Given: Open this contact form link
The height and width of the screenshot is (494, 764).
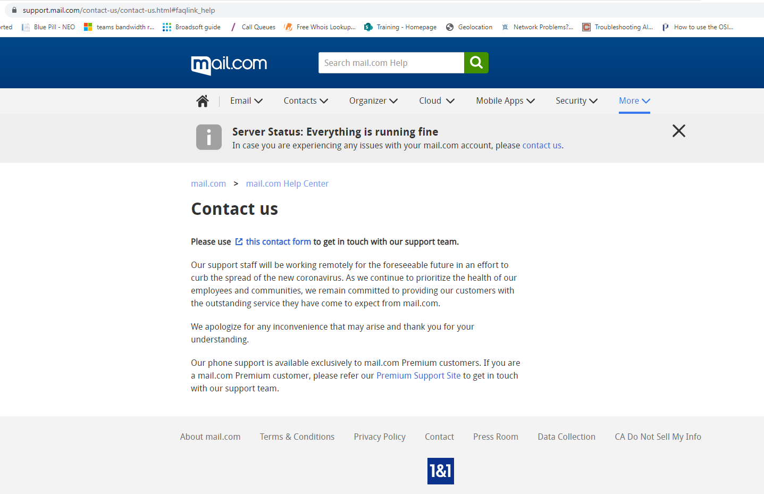Looking at the screenshot, I should 278,242.
